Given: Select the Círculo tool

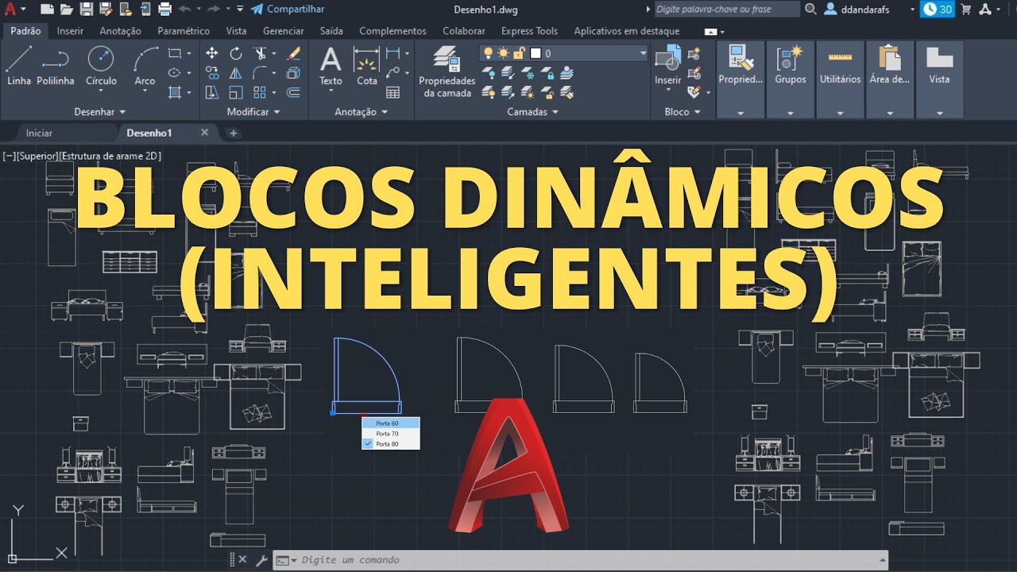Looking at the screenshot, I should 101,65.
